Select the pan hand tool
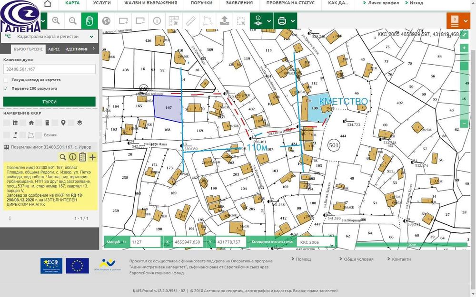 click(x=89, y=21)
